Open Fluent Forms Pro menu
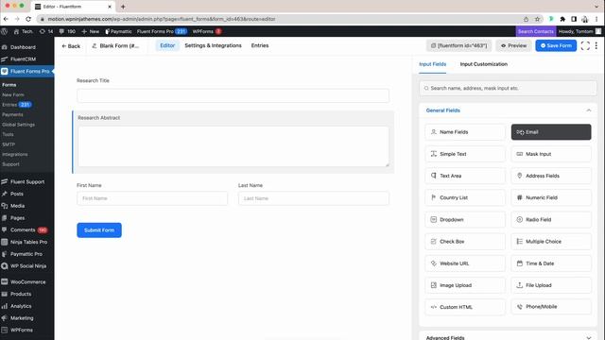Image resolution: width=605 pixels, height=340 pixels. 27,72
